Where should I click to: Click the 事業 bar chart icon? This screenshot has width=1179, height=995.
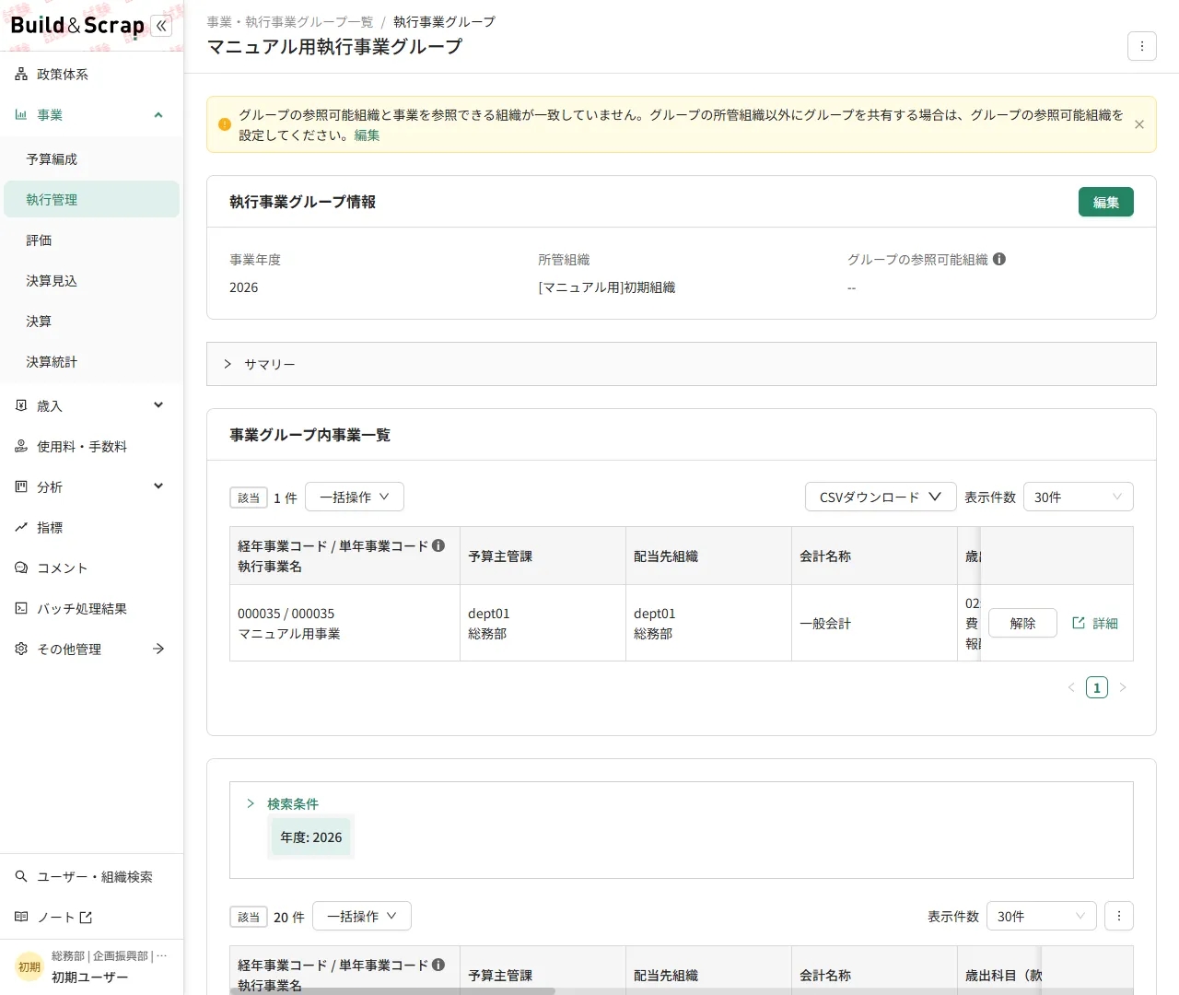(21, 114)
